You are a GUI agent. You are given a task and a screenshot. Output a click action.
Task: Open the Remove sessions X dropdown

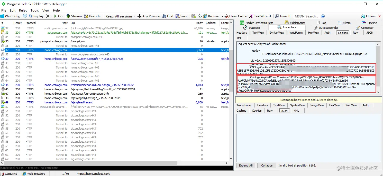click(x=49, y=16)
